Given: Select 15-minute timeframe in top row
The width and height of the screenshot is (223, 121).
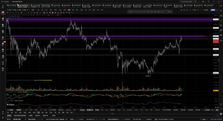Looking at the screenshot, I should pyautogui.click(x=51, y=10).
